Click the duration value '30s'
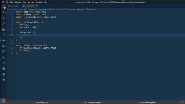The image size is (185, 104). pyautogui.click(x=34, y=27)
